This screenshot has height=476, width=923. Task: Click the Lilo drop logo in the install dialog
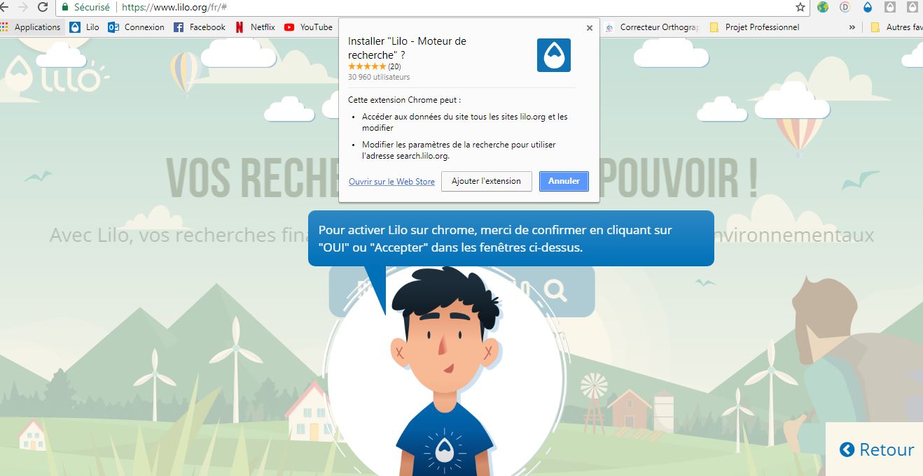click(x=554, y=55)
